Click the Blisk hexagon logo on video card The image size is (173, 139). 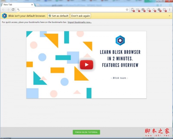[120, 40]
